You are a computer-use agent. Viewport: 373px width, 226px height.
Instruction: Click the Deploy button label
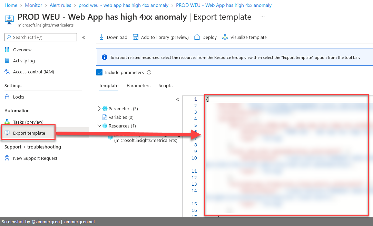click(x=209, y=37)
